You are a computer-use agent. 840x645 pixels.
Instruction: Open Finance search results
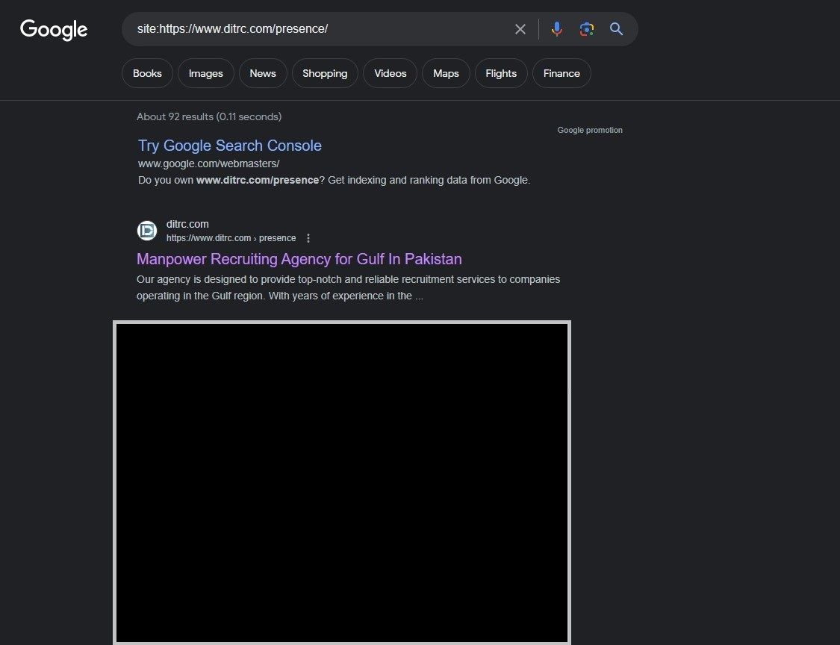(x=561, y=73)
